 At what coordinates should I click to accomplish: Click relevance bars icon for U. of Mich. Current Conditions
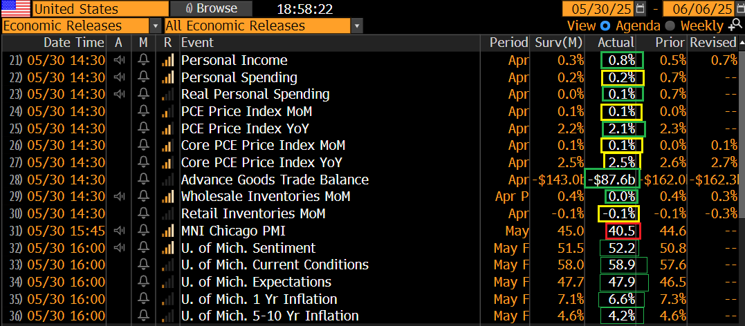click(167, 265)
